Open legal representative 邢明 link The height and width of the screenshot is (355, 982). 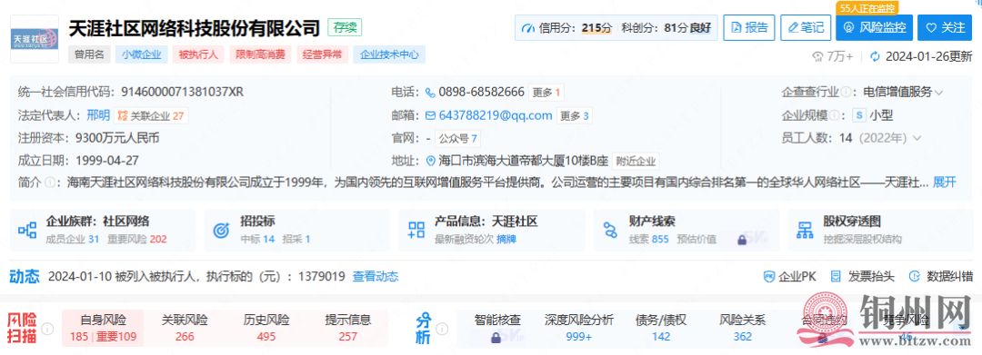tap(98, 115)
